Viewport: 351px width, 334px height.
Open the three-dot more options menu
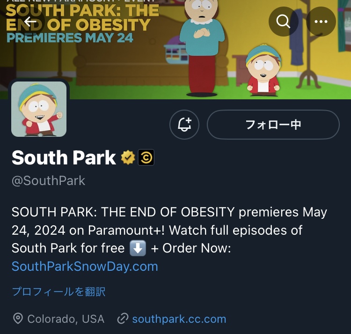pos(321,22)
